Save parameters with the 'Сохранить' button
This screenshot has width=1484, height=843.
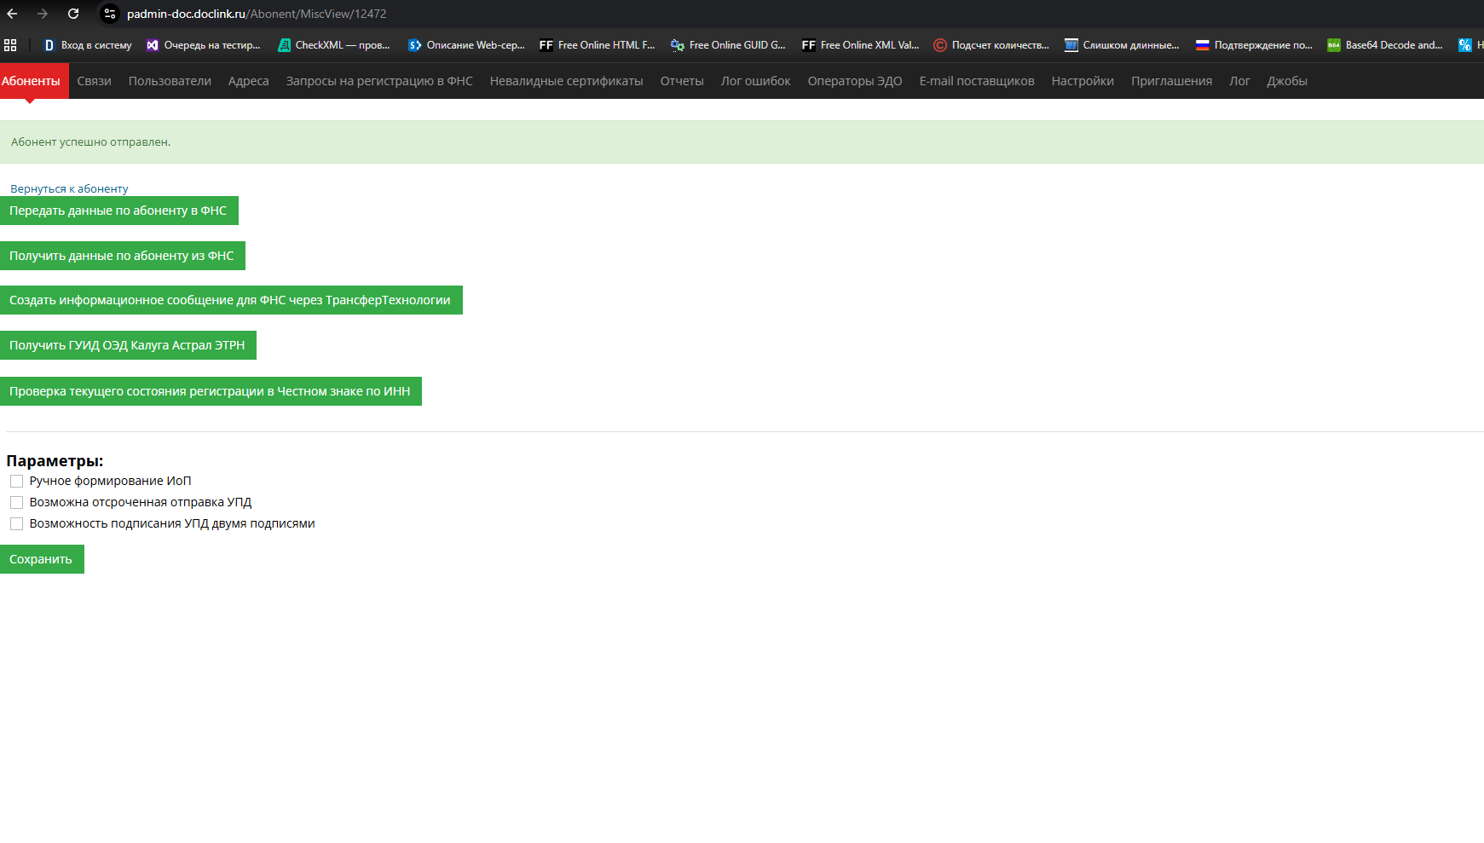tap(42, 559)
